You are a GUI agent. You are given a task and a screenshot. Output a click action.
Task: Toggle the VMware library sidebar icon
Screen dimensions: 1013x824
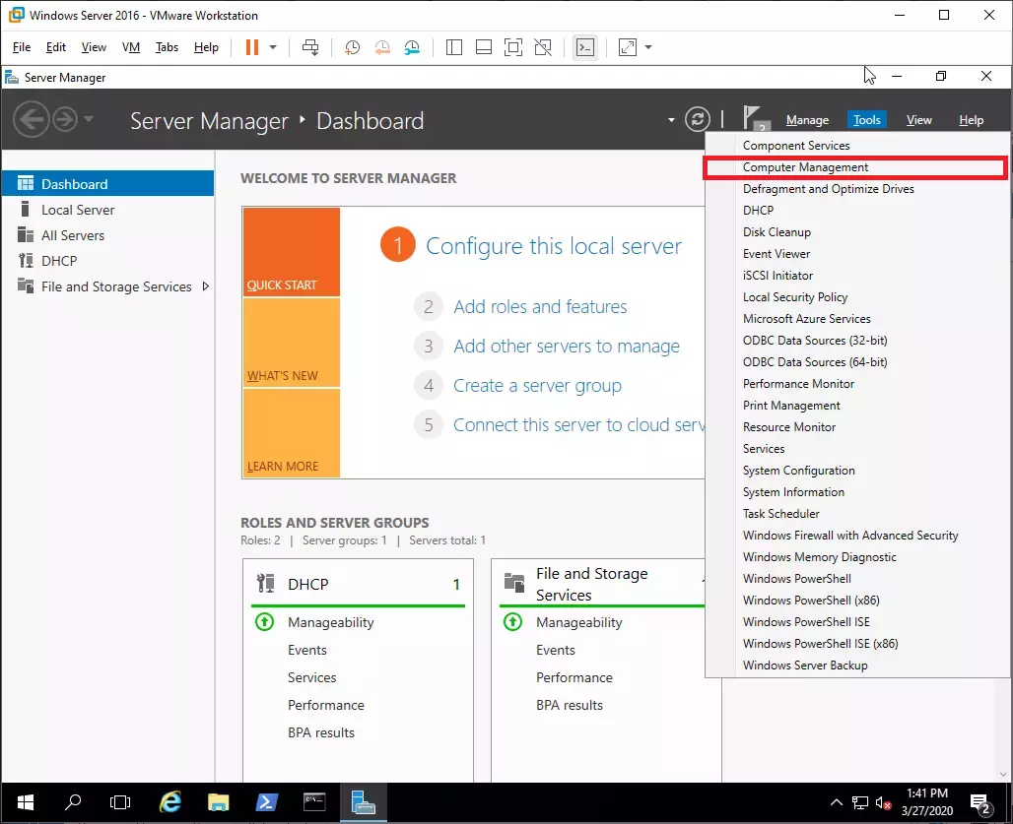click(454, 47)
